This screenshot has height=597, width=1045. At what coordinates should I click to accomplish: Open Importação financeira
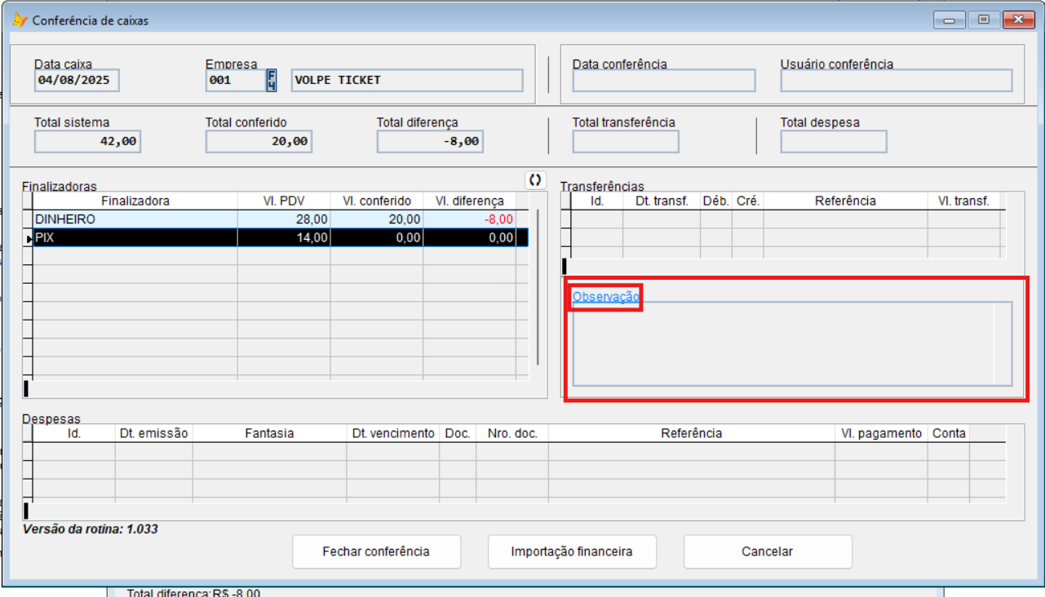pos(572,551)
